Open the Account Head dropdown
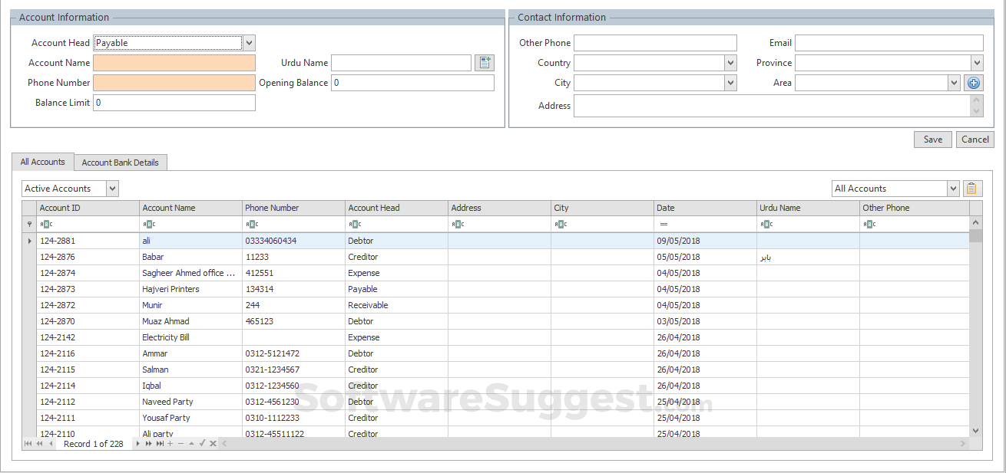 [249, 42]
